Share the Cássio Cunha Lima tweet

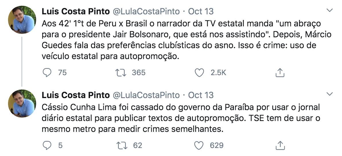point(279,146)
